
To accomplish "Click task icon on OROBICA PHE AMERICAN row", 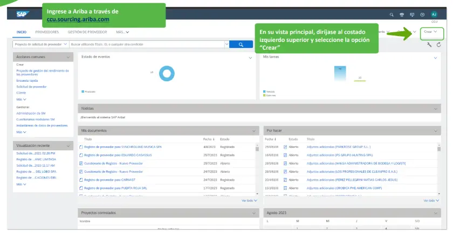I will click(x=285, y=188).
